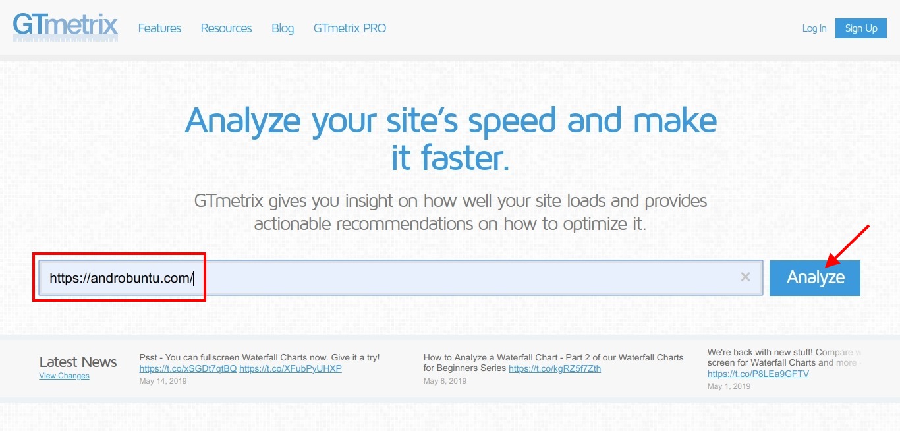Clear the URL field with the X icon
The image size is (900, 431).
tap(745, 277)
